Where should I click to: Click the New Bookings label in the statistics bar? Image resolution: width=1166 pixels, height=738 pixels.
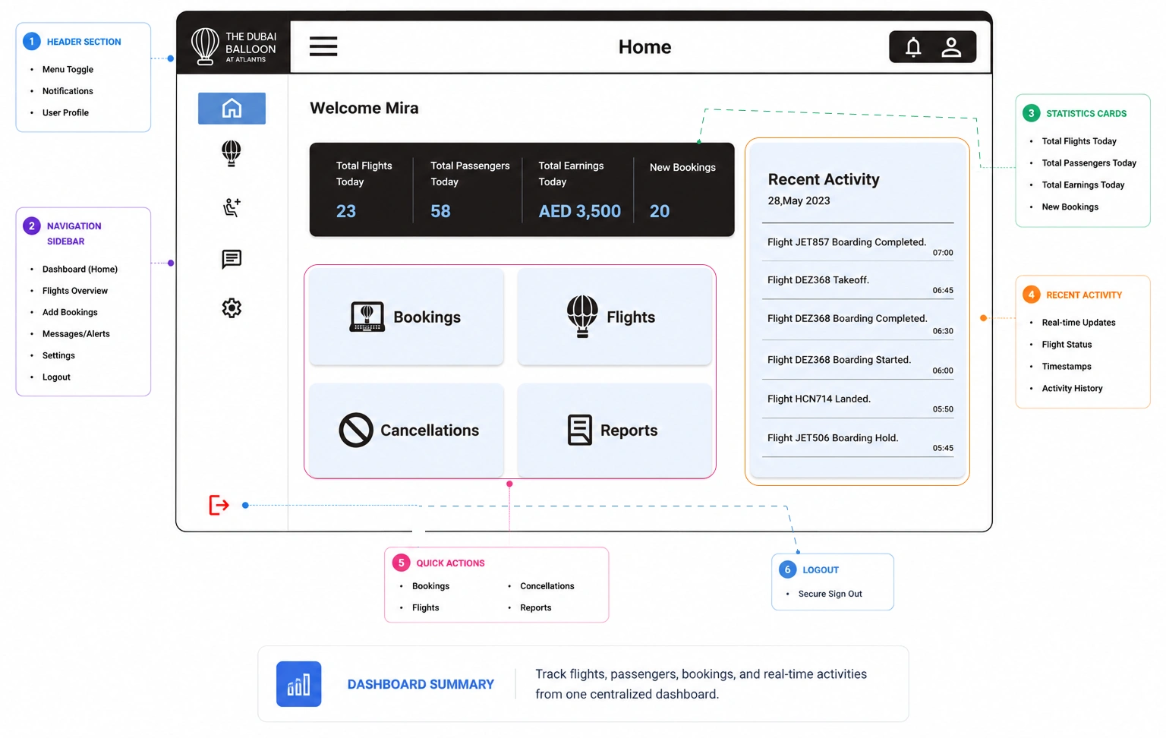(682, 167)
